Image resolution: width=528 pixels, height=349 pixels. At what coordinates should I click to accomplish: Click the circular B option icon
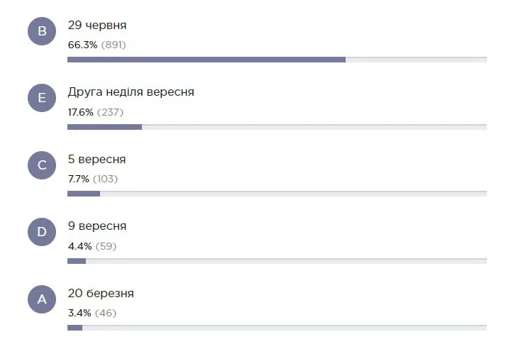pos(42,31)
